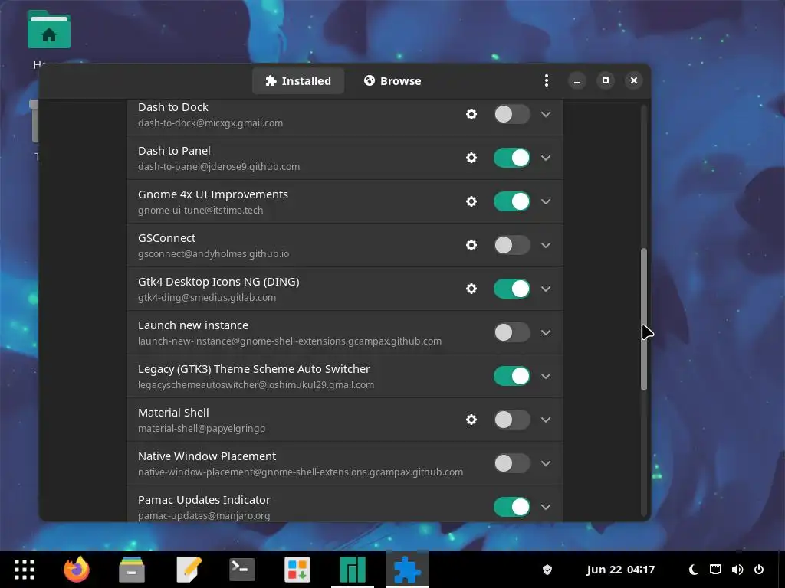Enable the Material Shell switch
The image size is (785, 588).
pos(511,420)
